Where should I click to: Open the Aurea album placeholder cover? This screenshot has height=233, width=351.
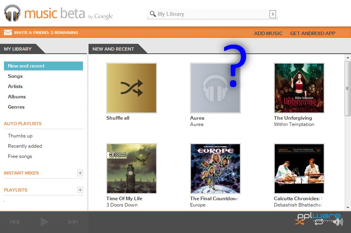pos(215,88)
